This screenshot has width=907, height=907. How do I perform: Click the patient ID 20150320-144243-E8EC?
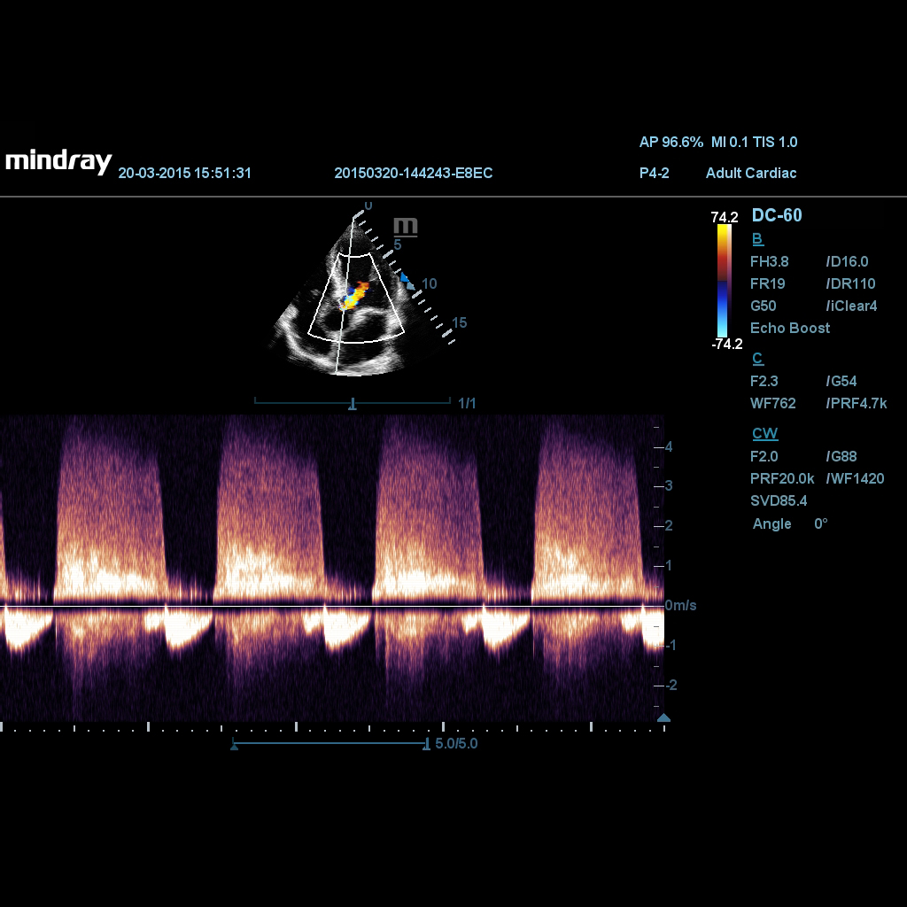(413, 173)
